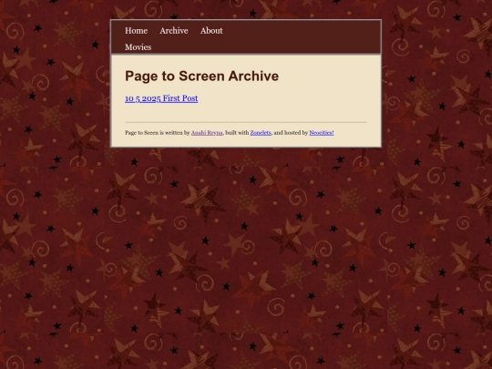The image size is (492, 369).
Task: Open the Movies navigation link
Action: point(138,47)
